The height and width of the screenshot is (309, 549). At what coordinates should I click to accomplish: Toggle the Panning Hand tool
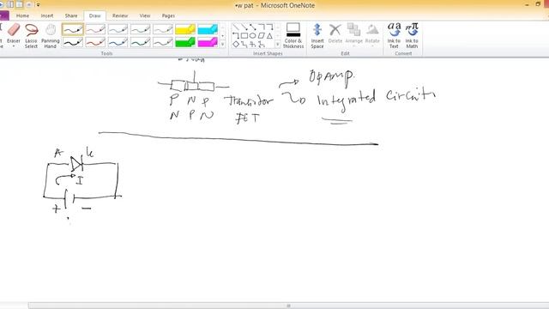51,36
